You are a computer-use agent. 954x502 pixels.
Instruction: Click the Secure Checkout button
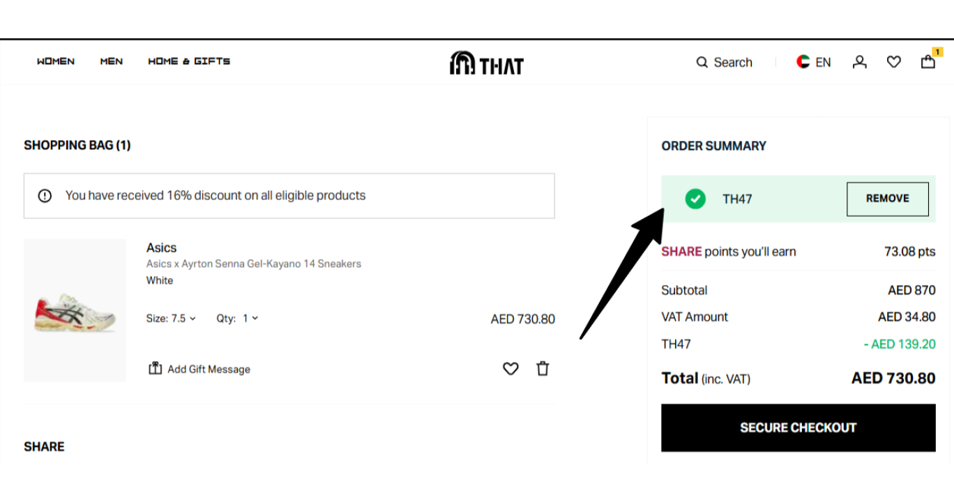pos(798,428)
